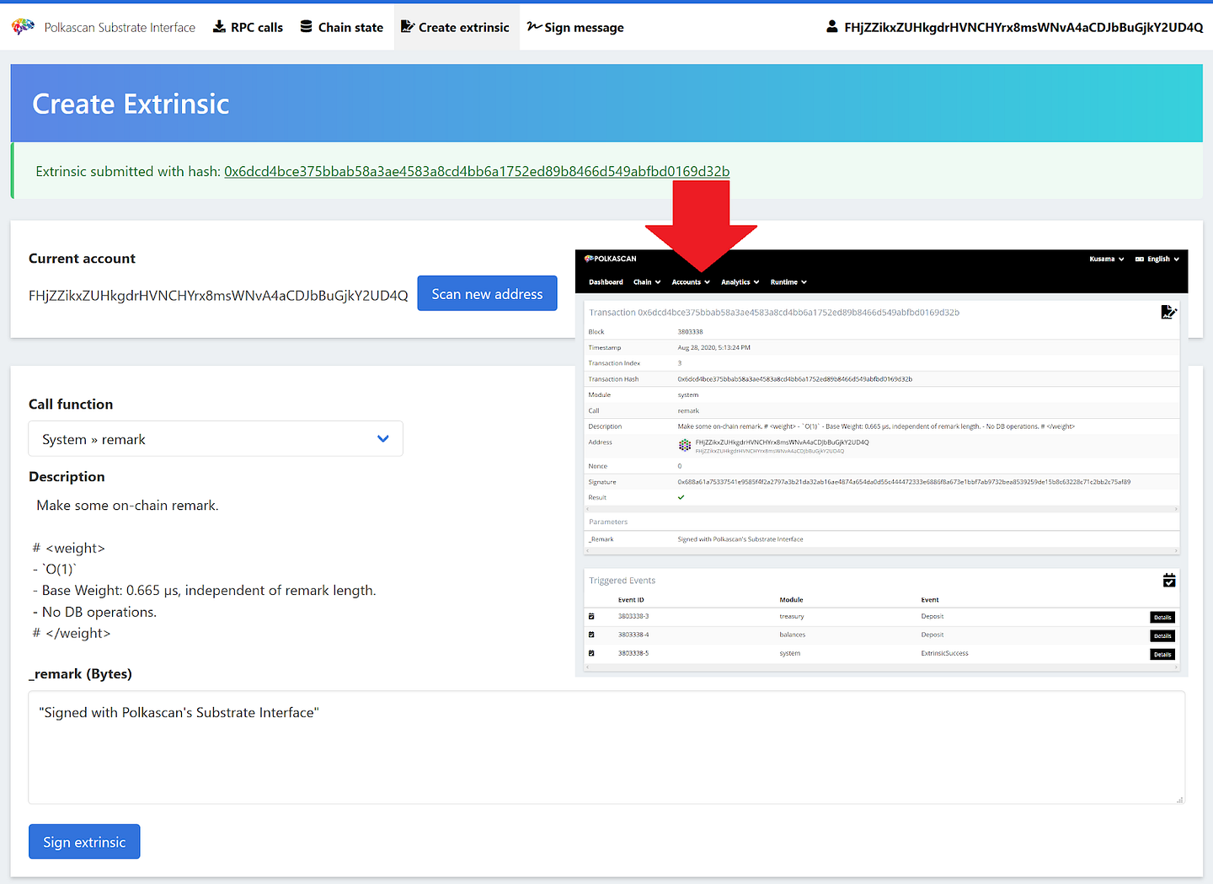The height and width of the screenshot is (884, 1213).
Task: Click the event icon for row 3803338-4
Action: tap(591, 635)
